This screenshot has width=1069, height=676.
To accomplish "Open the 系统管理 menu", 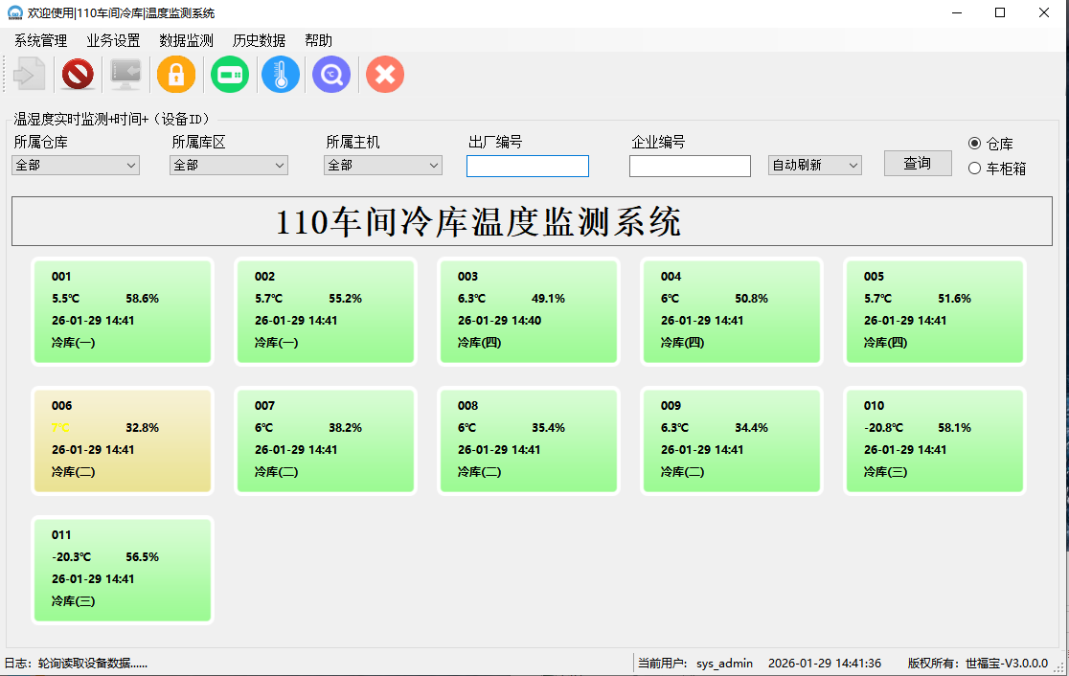I will pyautogui.click(x=40, y=40).
